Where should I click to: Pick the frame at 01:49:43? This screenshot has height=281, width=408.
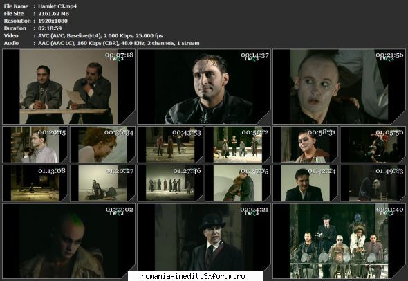(373, 183)
